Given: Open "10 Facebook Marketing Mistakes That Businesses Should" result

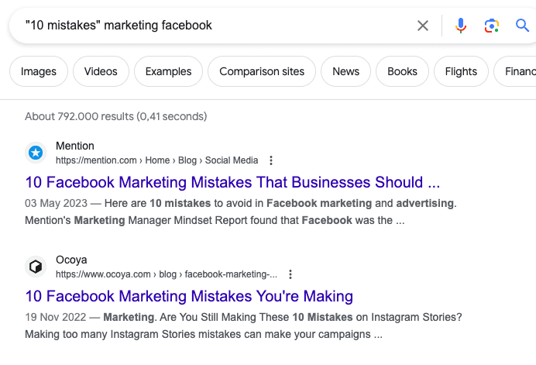Looking at the screenshot, I should click(232, 183).
